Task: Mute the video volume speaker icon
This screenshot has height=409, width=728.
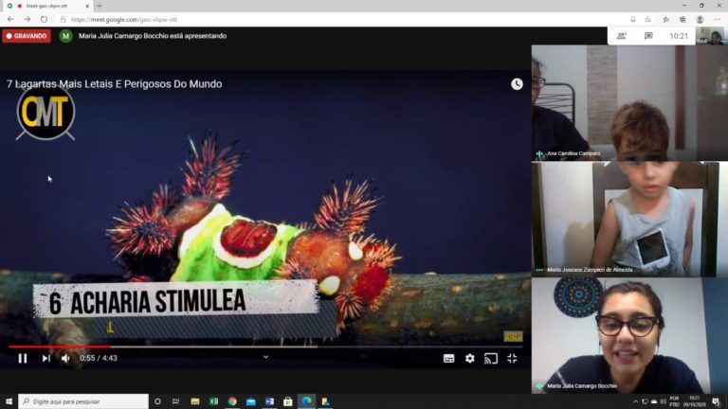Action: pos(65,358)
